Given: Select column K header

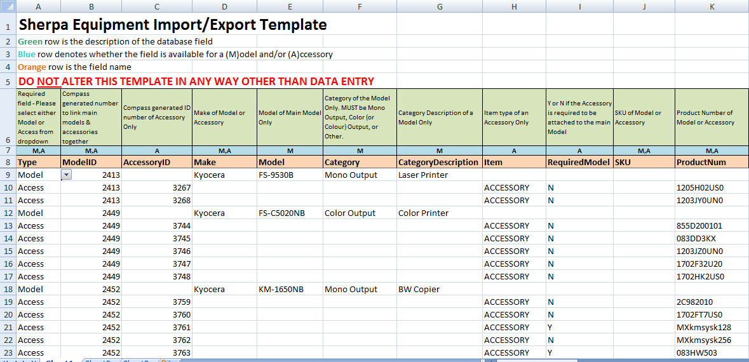Looking at the screenshot, I should 712,6.
